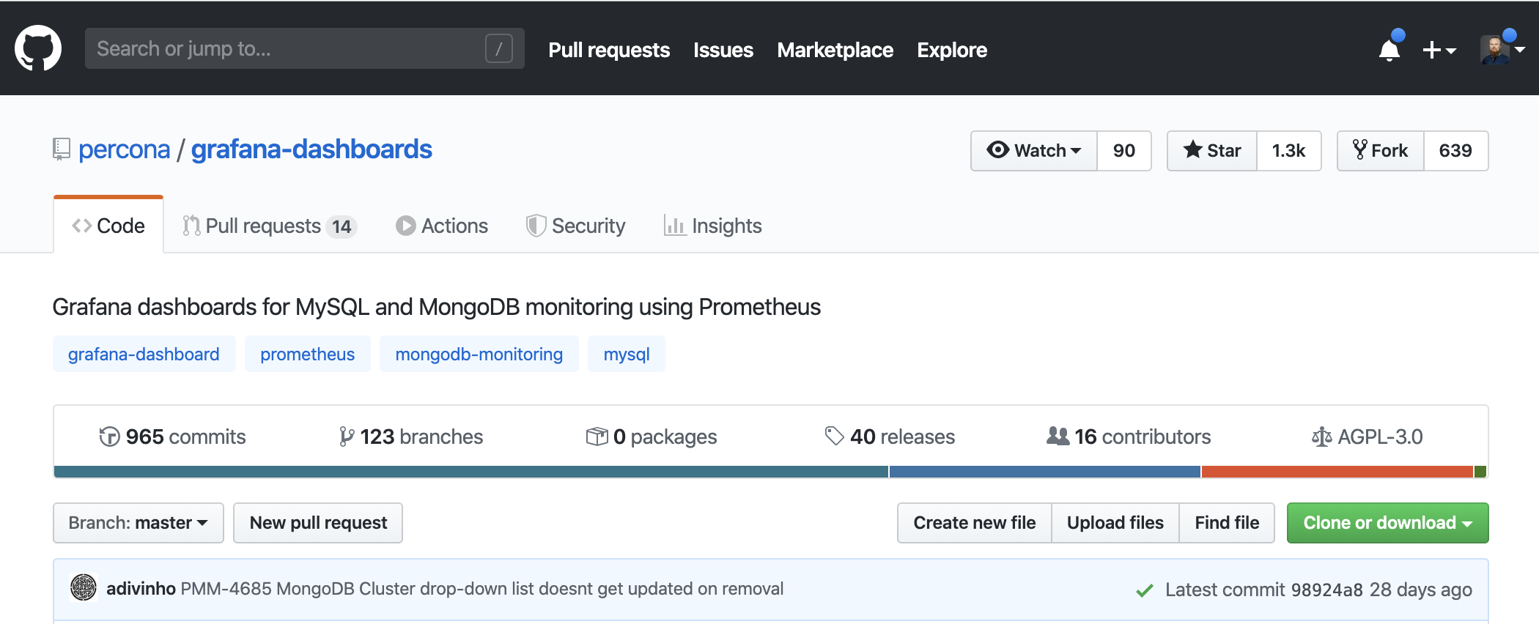Screen dimensions: 1539x624
Task: Click Upload files
Action: click(x=1115, y=523)
